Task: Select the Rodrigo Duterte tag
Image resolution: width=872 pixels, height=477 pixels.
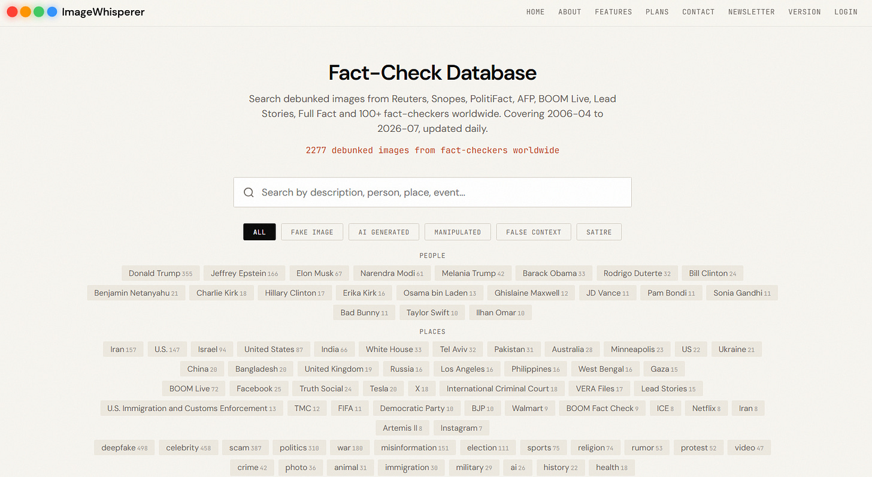Action: pyautogui.click(x=637, y=273)
